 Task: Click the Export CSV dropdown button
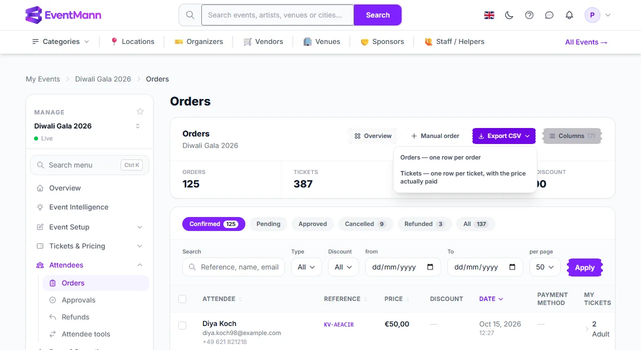[x=504, y=136]
